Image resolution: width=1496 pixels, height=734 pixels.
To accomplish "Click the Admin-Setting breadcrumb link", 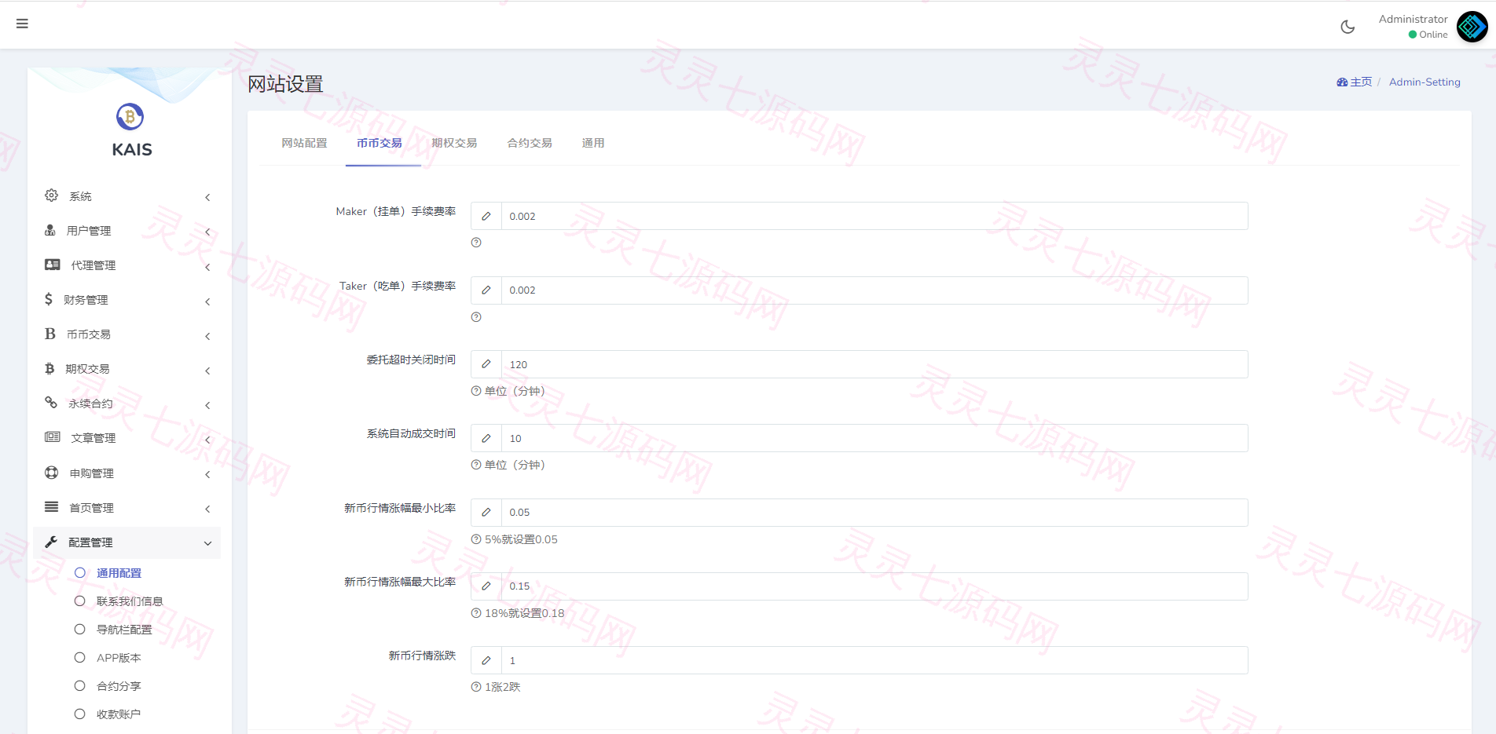I will tap(1424, 82).
